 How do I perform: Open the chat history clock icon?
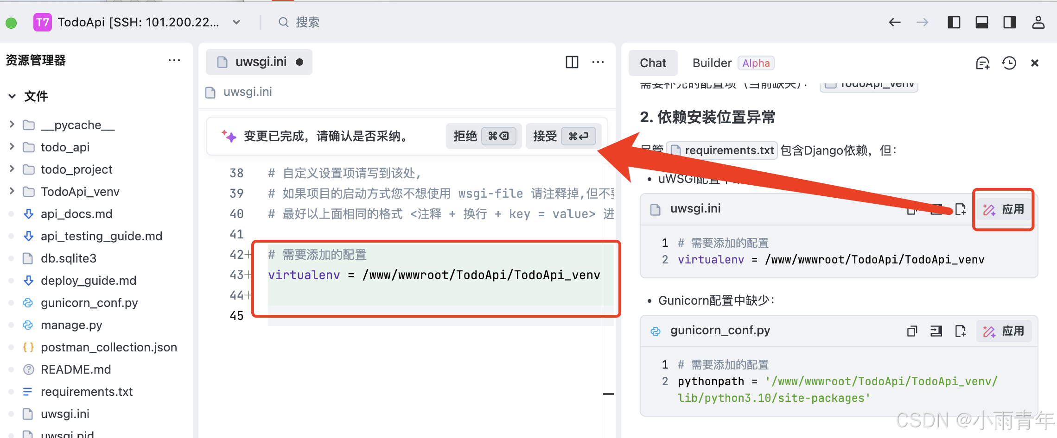(x=1009, y=63)
